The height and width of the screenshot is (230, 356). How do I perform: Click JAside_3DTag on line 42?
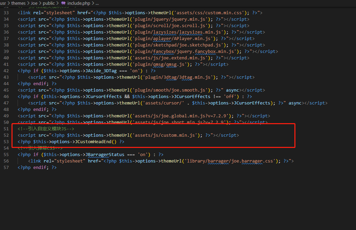101,71
